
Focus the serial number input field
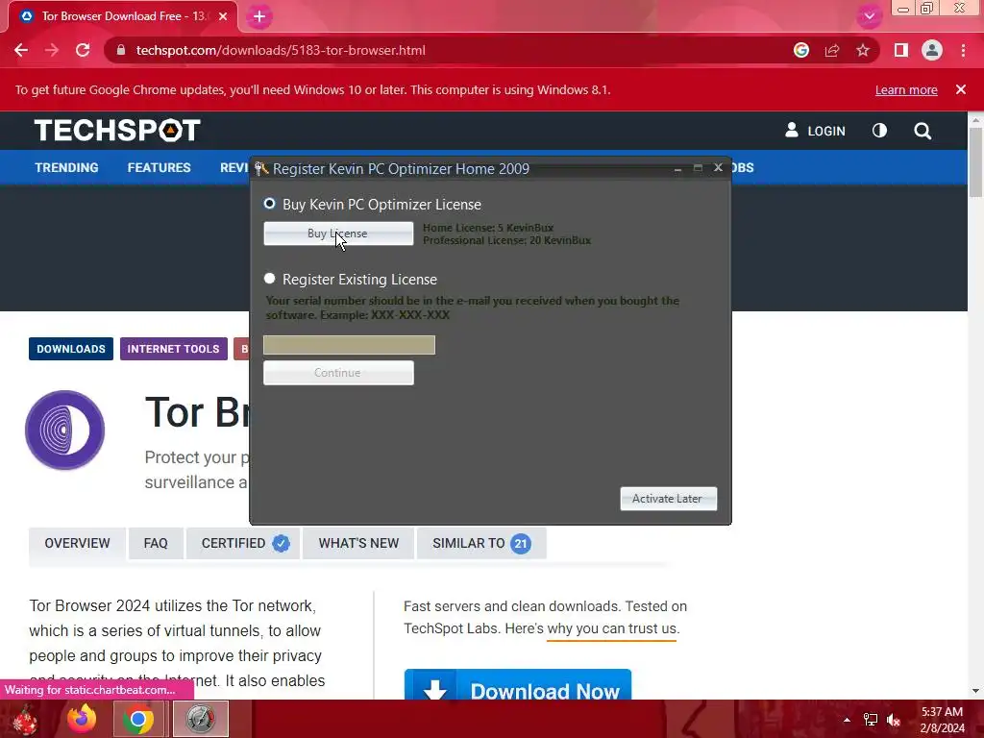click(x=349, y=345)
